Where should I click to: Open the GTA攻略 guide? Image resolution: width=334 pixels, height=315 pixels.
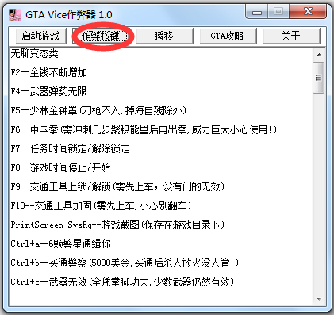(228, 36)
